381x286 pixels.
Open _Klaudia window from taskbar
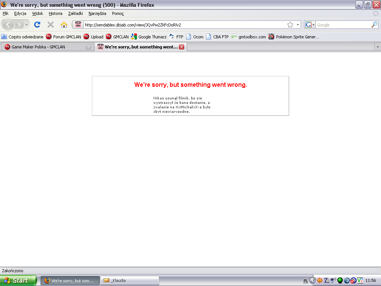(130, 280)
